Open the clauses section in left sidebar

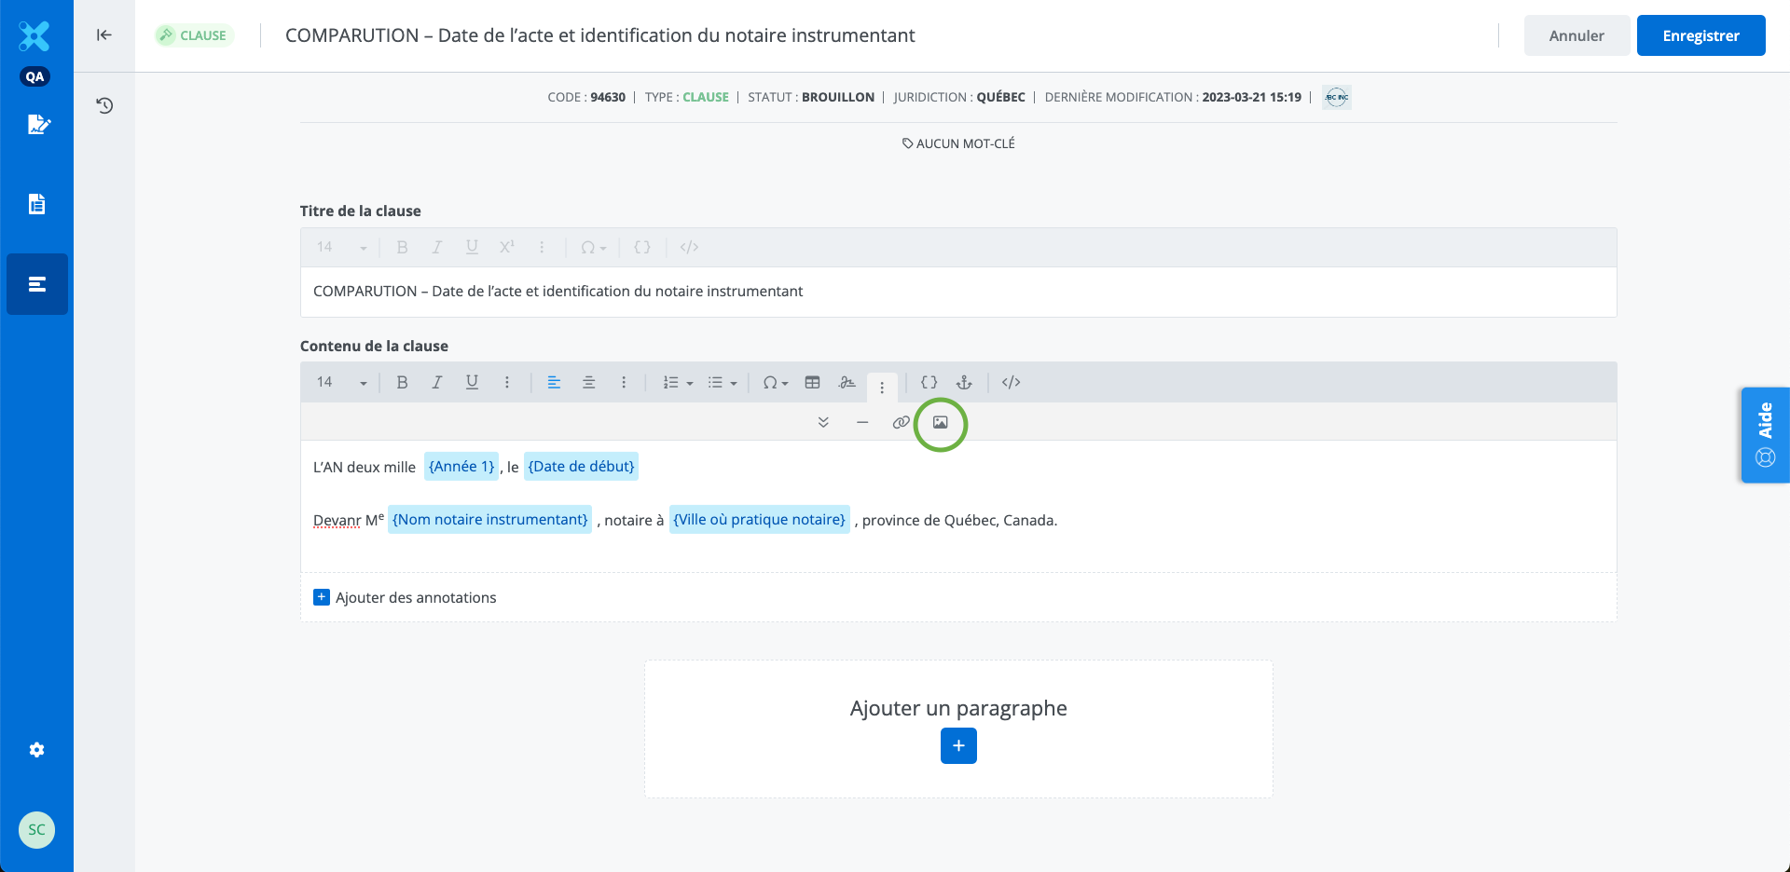tap(37, 284)
